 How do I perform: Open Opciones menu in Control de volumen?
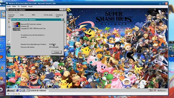click(10, 12)
